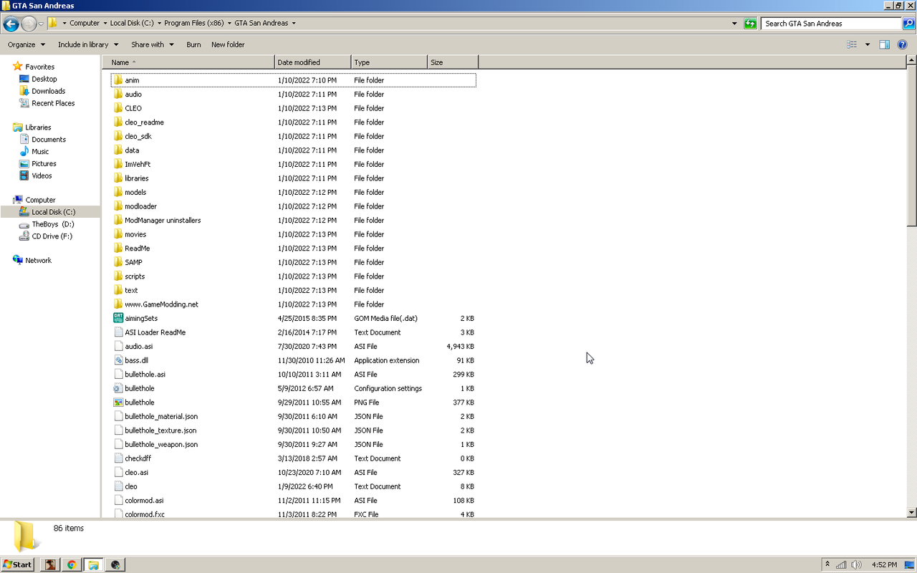This screenshot has height=573, width=917.
Task: Select the checkdff text document icon
Action: (x=118, y=458)
